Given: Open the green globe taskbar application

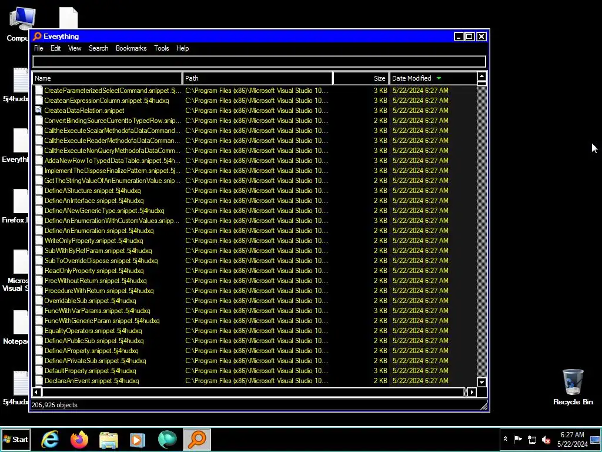Looking at the screenshot, I should point(167,439).
